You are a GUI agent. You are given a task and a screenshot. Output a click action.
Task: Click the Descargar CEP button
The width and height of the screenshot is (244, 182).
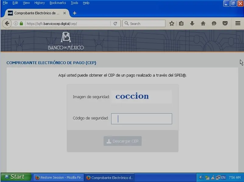[122, 141]
